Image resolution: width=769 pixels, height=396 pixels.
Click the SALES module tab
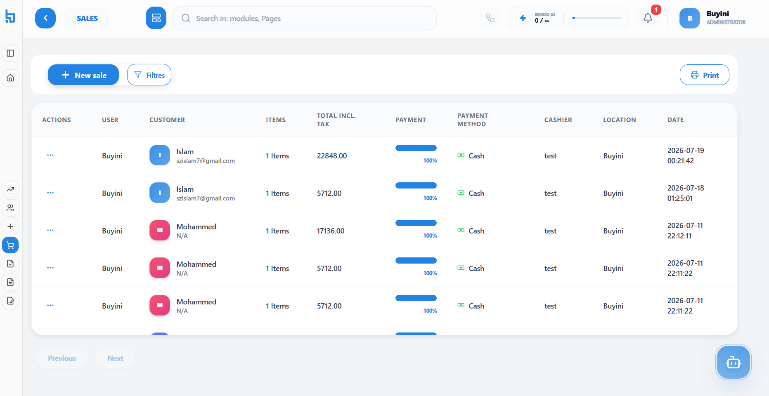click(x=87, y=18)
